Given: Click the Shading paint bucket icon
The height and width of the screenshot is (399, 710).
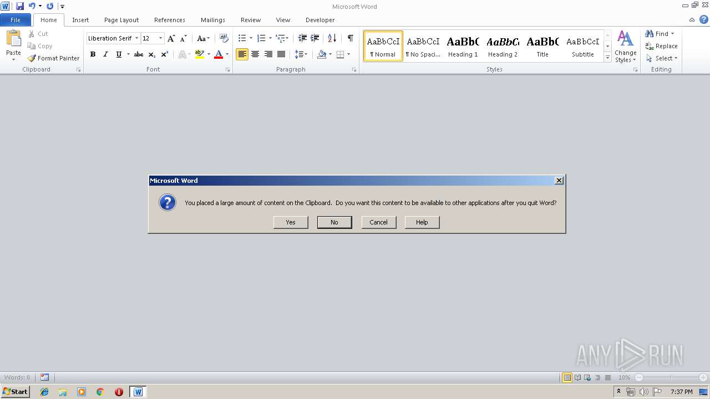Looking at the screenshot, I should 322,54.
